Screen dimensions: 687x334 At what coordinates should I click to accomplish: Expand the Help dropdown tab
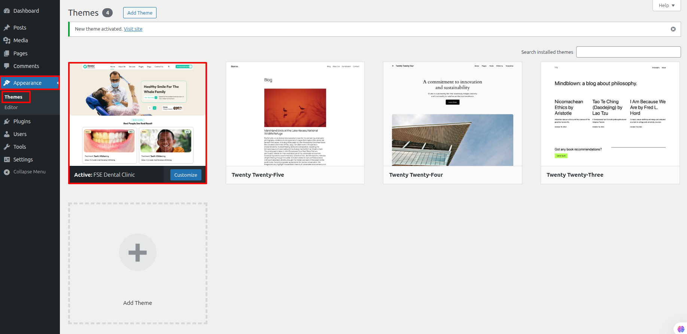point(666,6)
